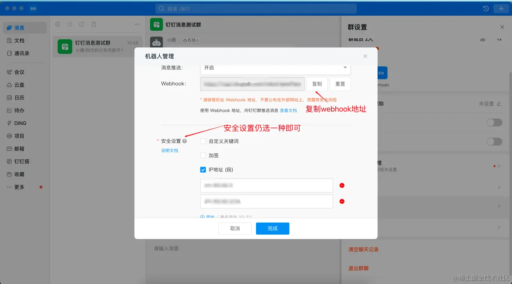Click the edit pencil next to 未设置
Viewport: 512px width, 284px height.
(x=499, y=104)
